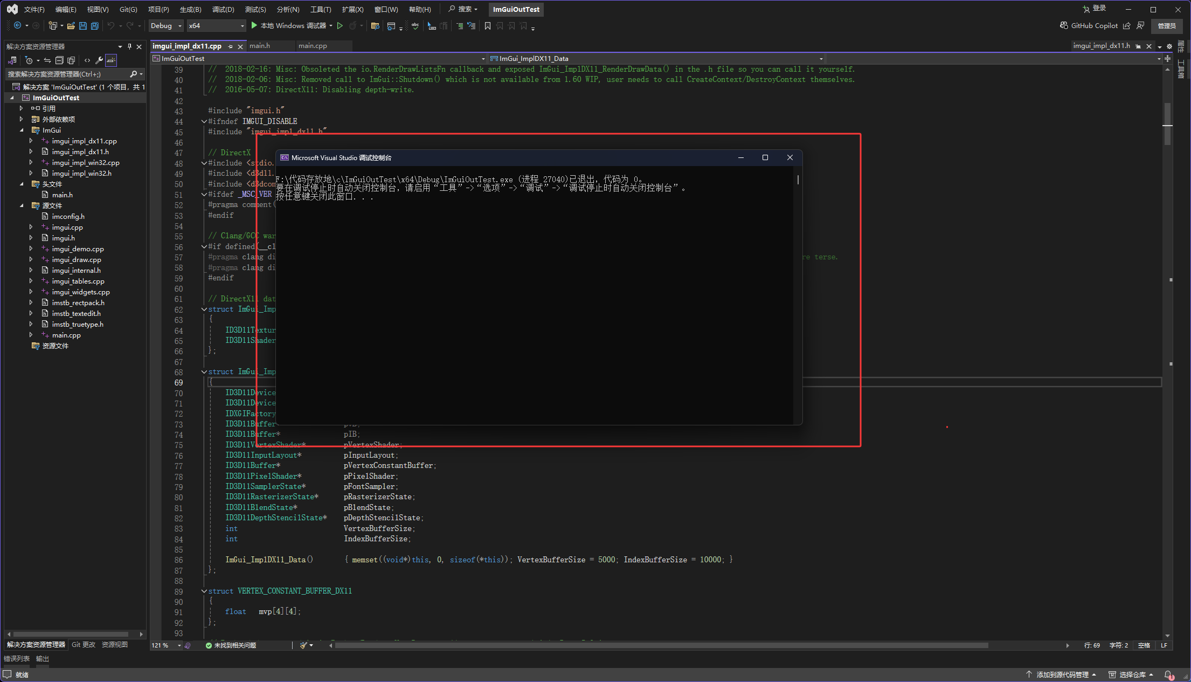Click the 搜索 search box in title bar
The width and height of the screenshot is (1191, 682).
click(x=463, y=9)
